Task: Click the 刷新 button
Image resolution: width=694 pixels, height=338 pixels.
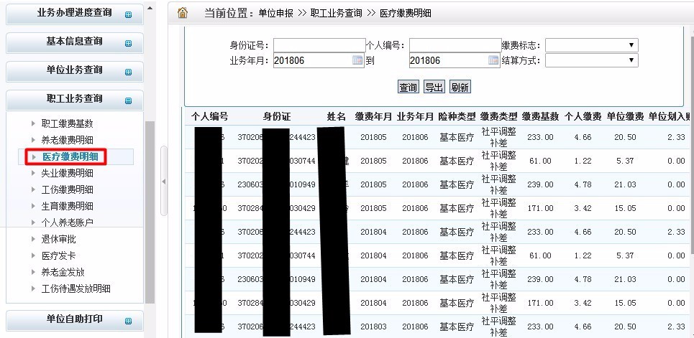Action: point(460,87)
